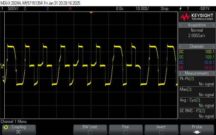Select the yellow DC 100:1 channel row
Viewport: 216px width, 135px height.
click(x=197, y=52)
